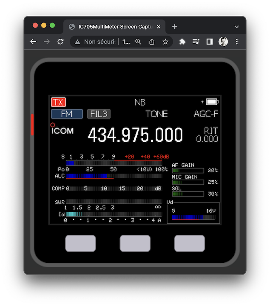
Task: Click the browser forward arrow
Action: pos(47,42)
